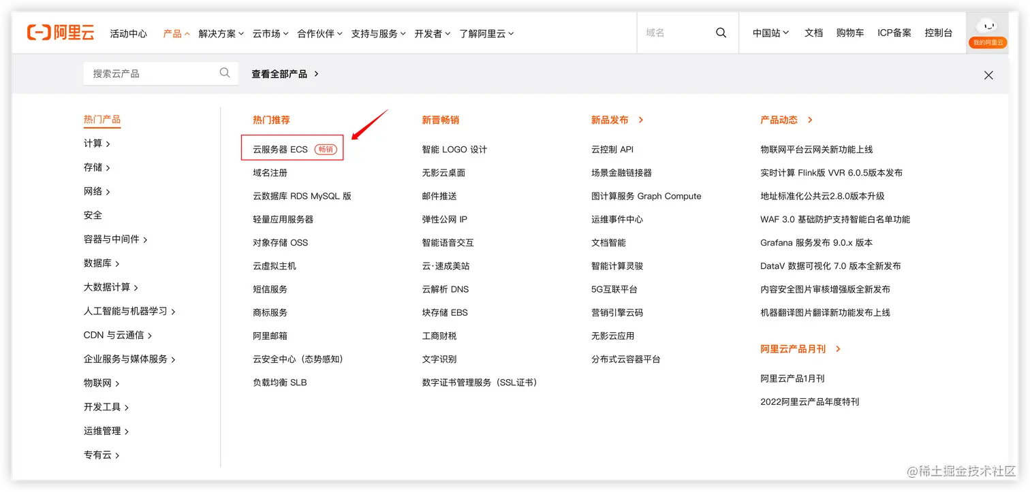The image size is (1030, 492).
Task: Open 购物车 in top bar
Action: (850, 33)
